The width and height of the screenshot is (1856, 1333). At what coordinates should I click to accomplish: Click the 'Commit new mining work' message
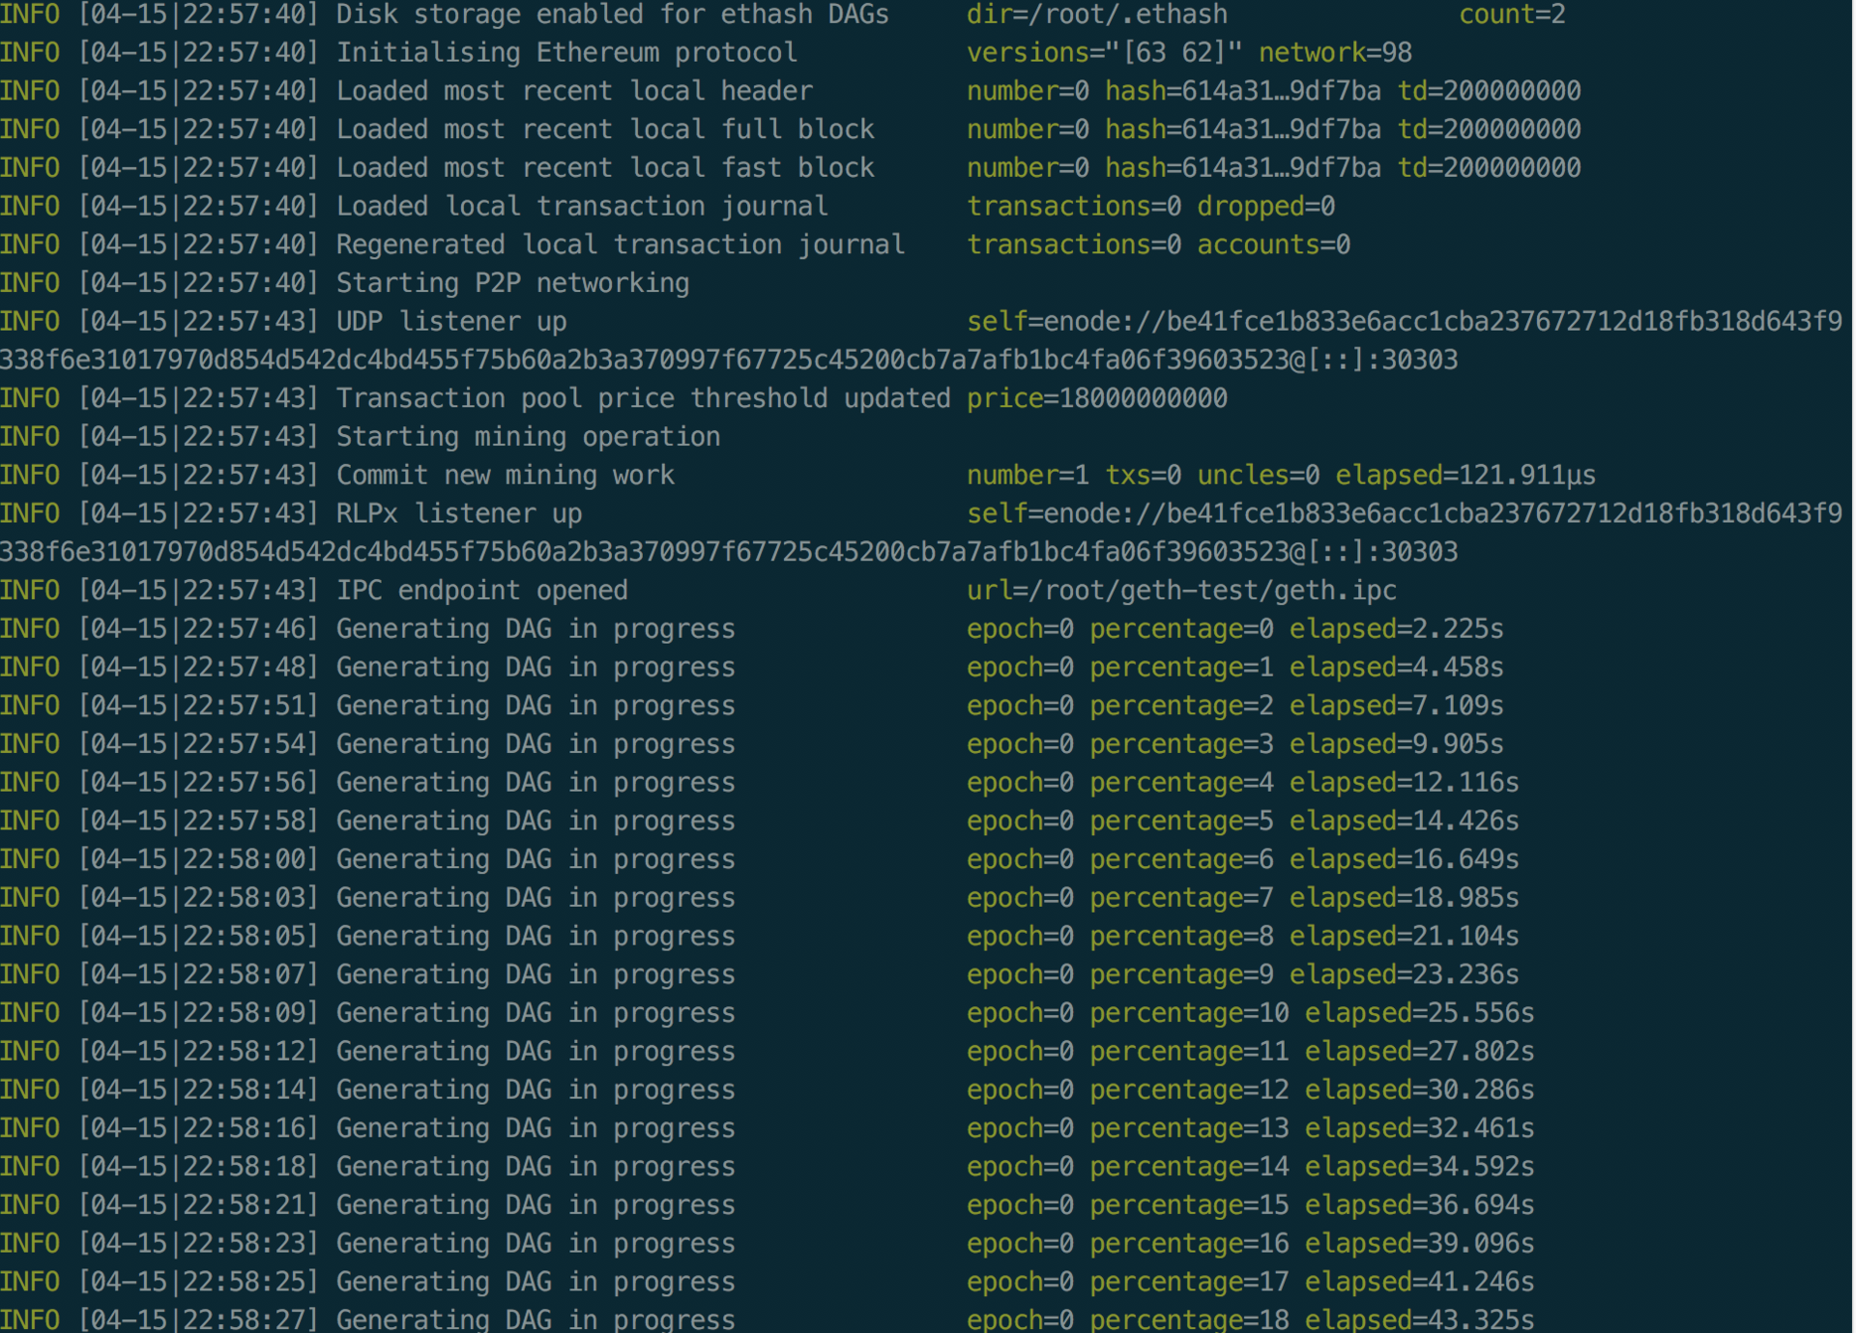[x=505, y=476]
